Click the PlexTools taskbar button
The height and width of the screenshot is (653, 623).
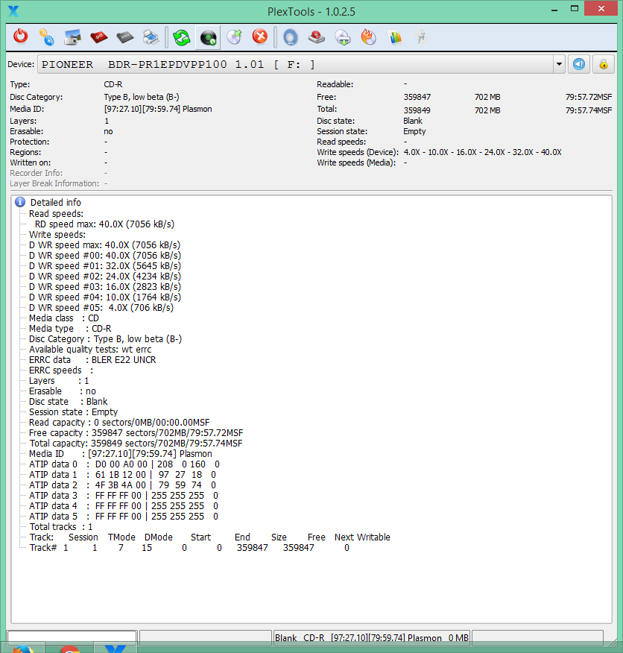(116, 648)
